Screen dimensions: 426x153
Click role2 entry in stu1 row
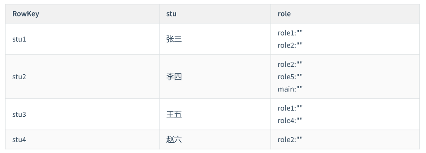[x=290, y=45]
